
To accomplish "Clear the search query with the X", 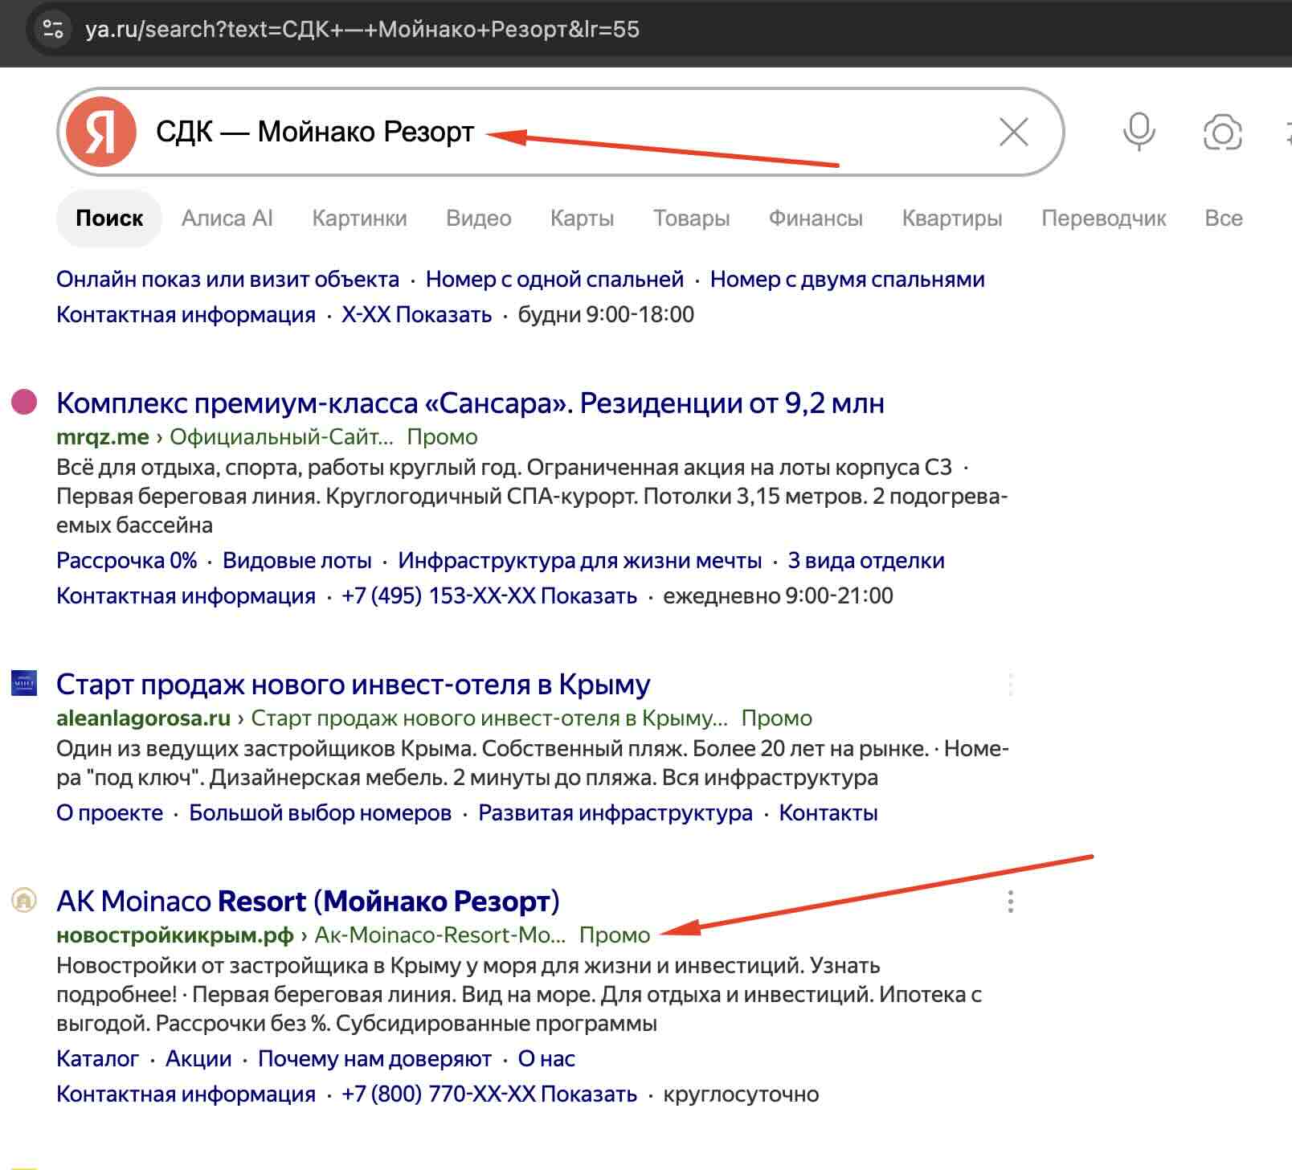I will point(1014,132).
